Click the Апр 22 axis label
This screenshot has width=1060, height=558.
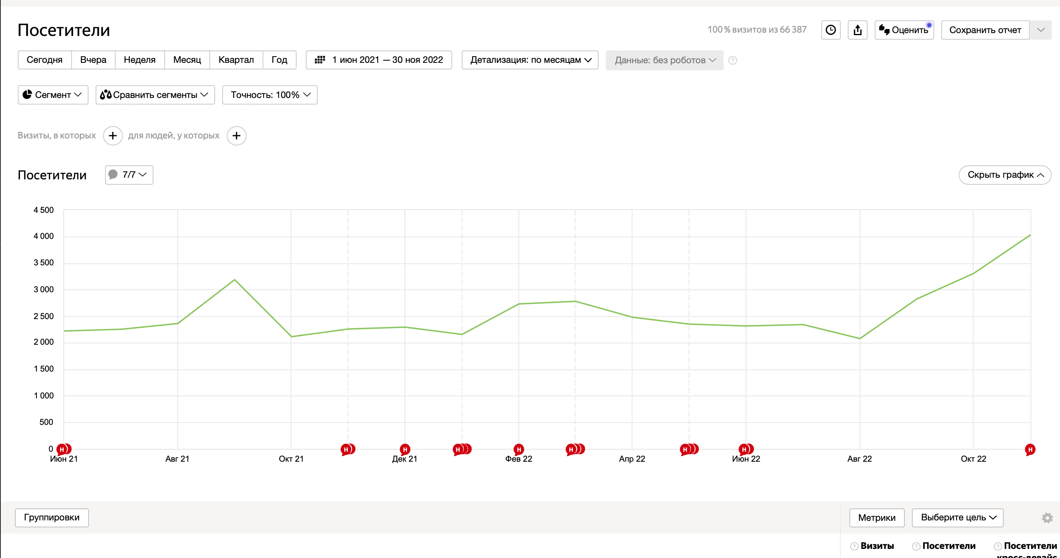[x=632, y=459]
